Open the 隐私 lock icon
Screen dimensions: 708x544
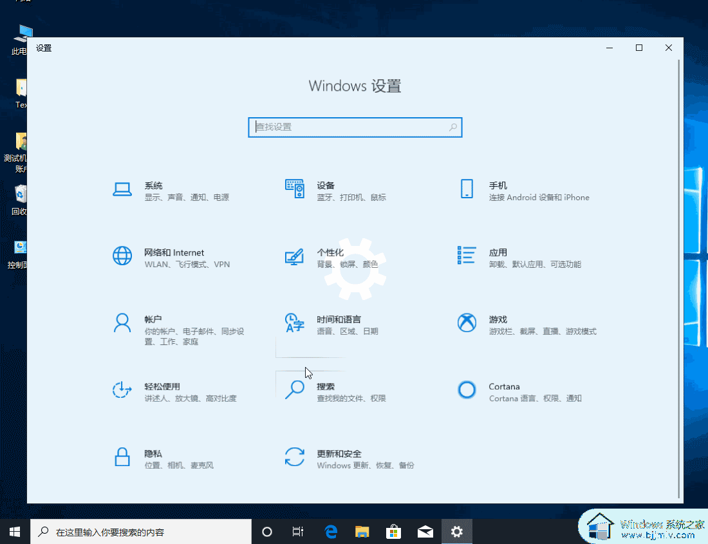point(122,457)
